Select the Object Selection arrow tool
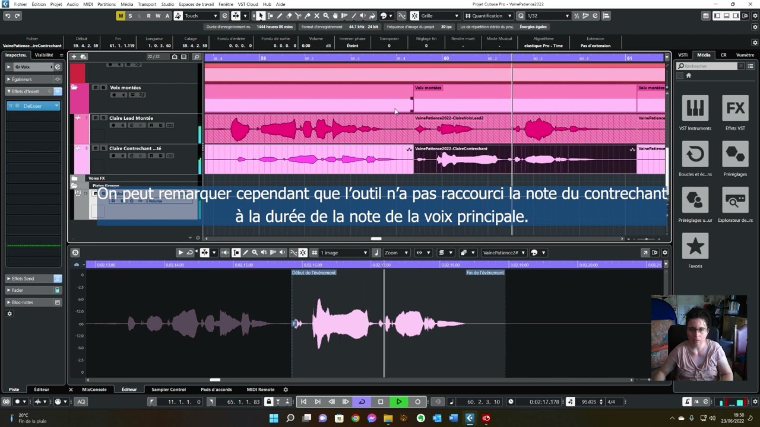Image resolution: width=760 pixels, height=427 pixels. 261,16
